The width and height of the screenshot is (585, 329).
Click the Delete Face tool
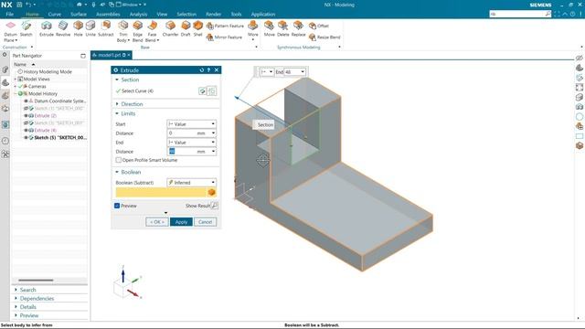point(282,28)
